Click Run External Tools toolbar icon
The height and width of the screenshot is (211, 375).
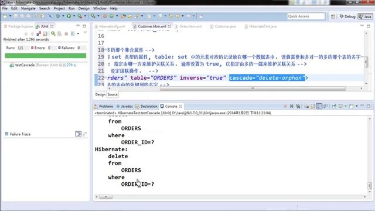click(x=80, y=16)
